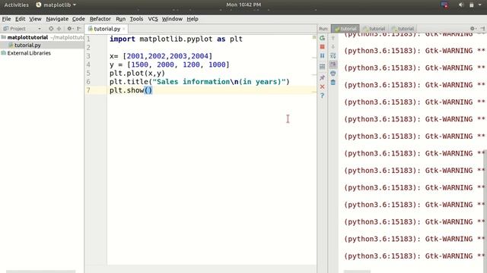Screen dimensions: 487x273
Task: Open Project panel gear settings
Action: (x=70, y=29)
